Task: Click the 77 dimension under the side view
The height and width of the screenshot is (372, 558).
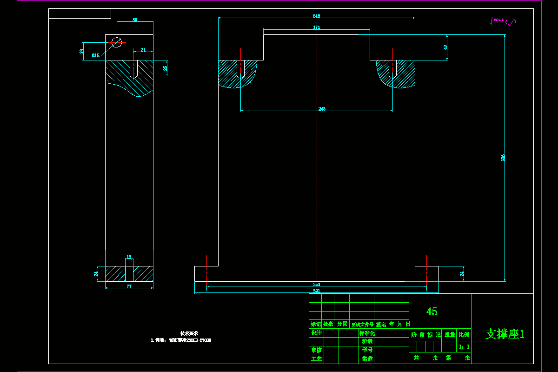Action: (129, 286)
